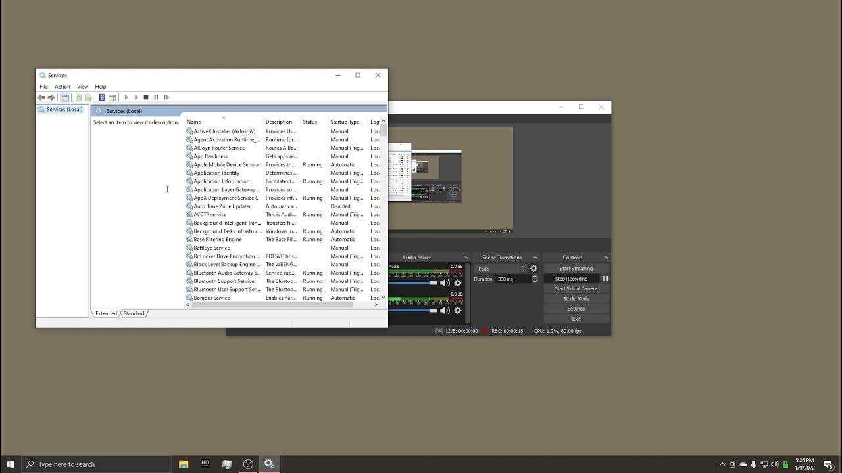Pause the OBS recording with the pause icon
This screenshot has height=473, width=842.
click(605, 279)
